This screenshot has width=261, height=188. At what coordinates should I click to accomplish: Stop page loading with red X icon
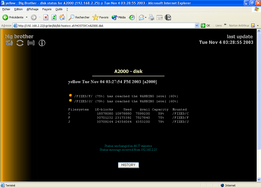[x=46, y=17]
